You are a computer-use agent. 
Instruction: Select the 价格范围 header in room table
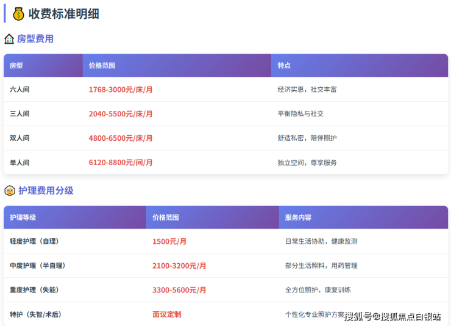102,65
